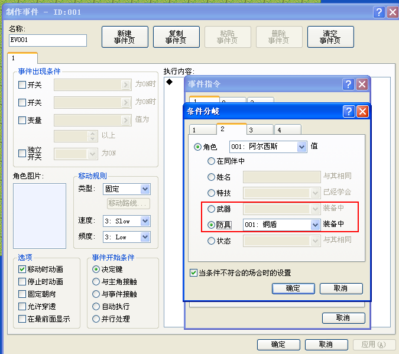Click 取消 in 事件指令 window

343,318
